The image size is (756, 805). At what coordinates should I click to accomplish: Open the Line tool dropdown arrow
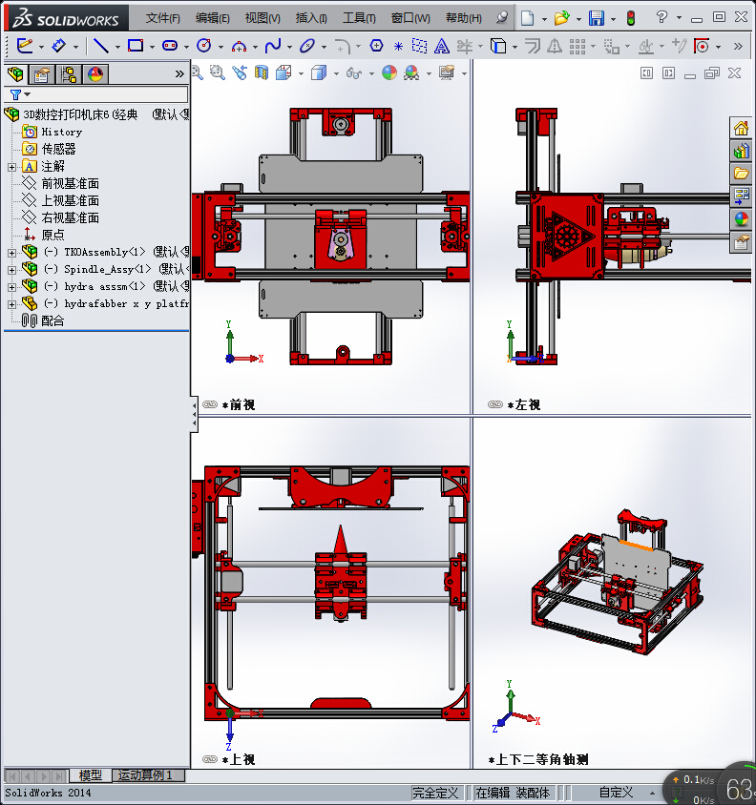point(117,48)
